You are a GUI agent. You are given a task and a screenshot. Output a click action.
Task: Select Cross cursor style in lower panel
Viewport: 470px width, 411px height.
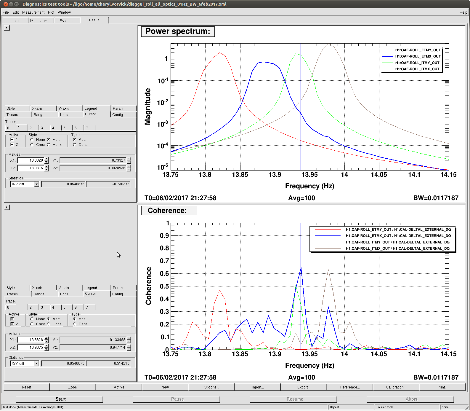(32, 324)
